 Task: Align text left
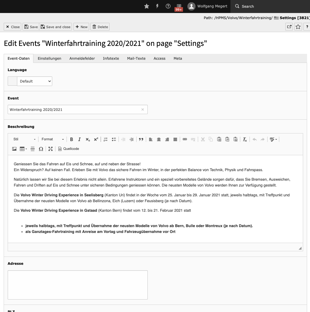pyautogui.click(x=151, y=139)
